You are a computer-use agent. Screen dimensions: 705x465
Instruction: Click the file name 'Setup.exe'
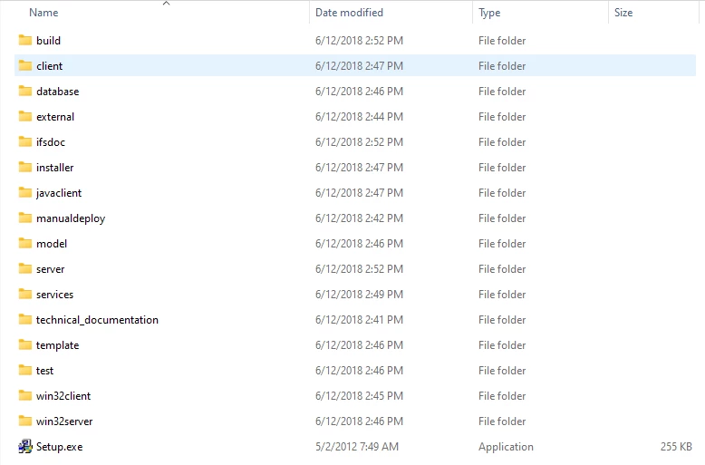59,447
